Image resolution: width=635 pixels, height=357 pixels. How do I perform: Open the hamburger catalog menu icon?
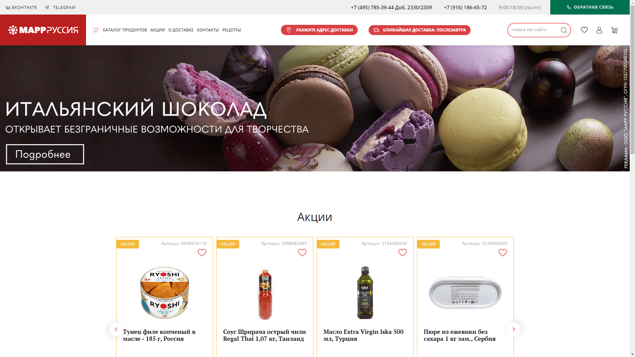click(96, 30)
